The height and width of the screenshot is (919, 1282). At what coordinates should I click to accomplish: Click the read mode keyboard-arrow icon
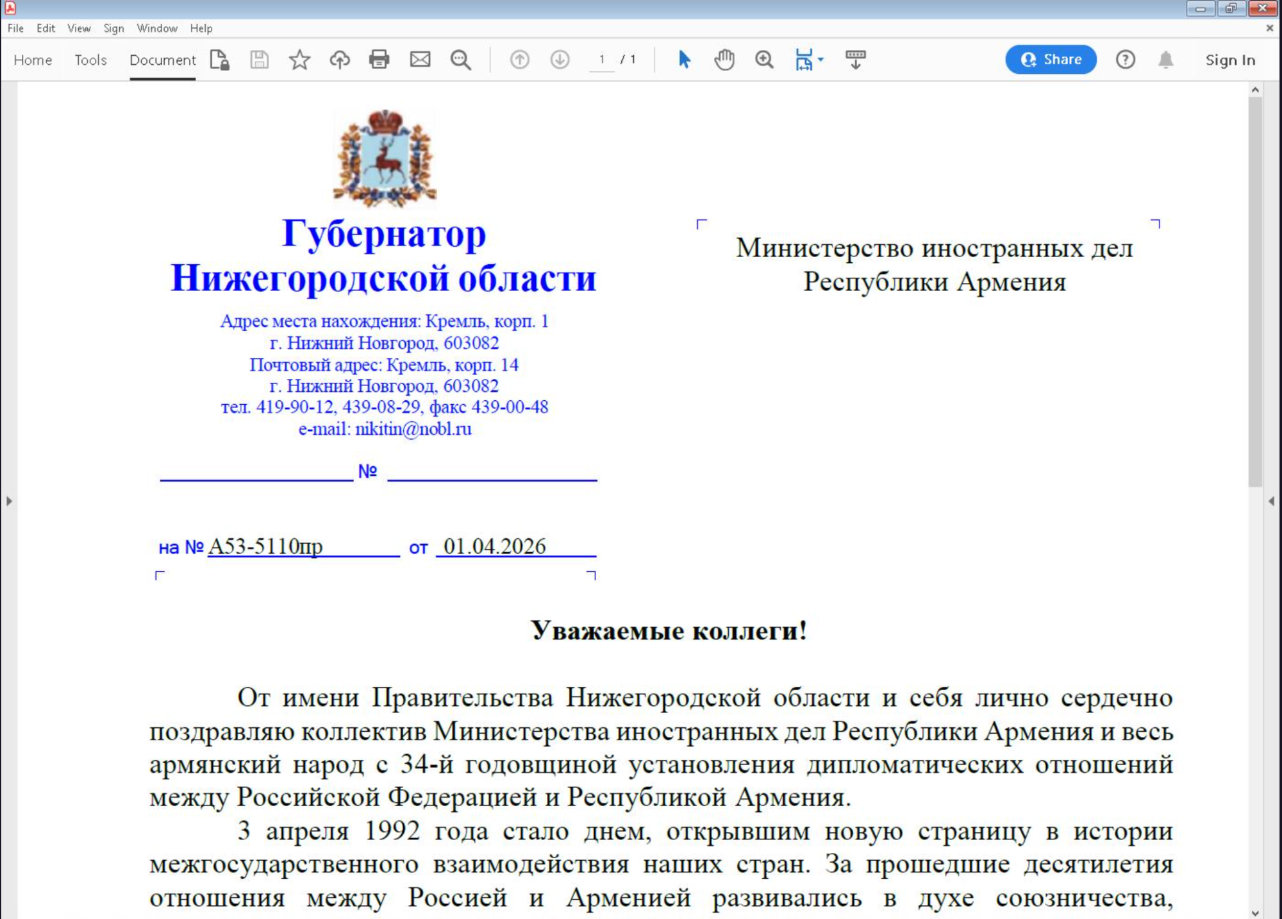pyautogui.click(x=855, y=60)
